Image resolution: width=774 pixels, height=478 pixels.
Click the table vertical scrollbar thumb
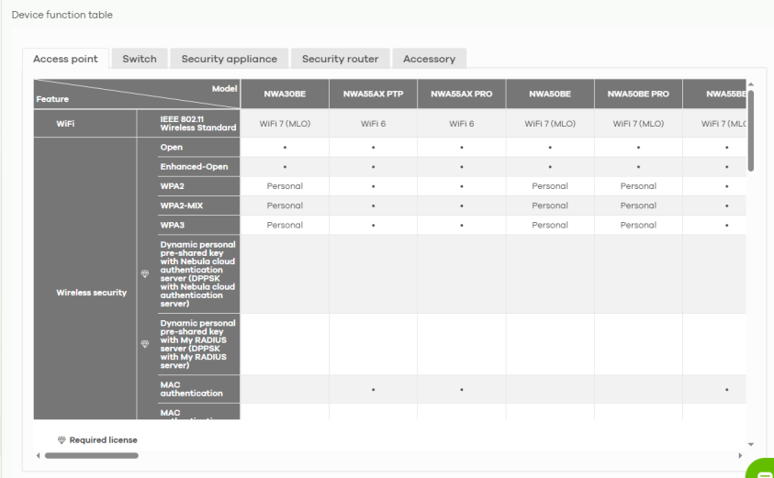pos(751,130)
